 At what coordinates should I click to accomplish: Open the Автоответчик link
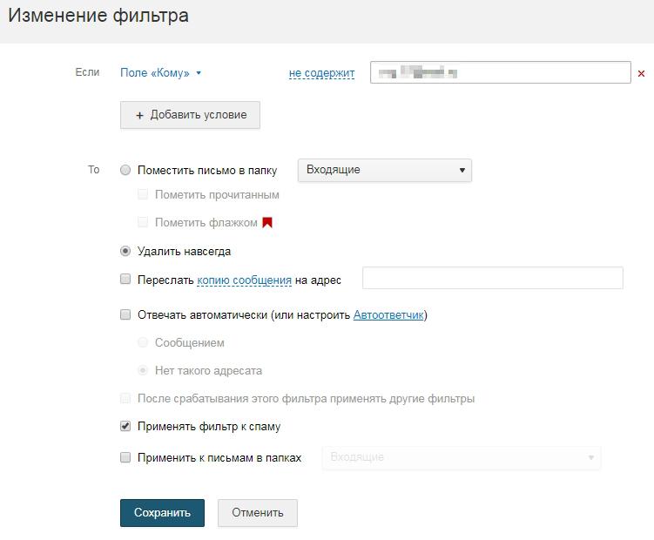tap(388, 314)
